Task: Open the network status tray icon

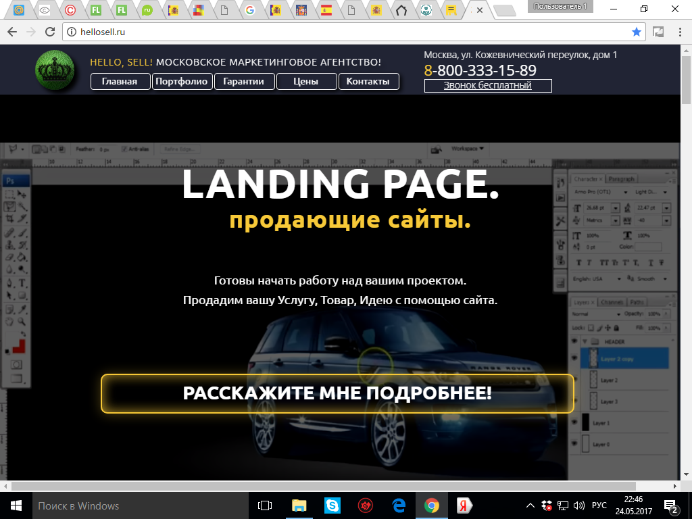Action: pos(563,505)
